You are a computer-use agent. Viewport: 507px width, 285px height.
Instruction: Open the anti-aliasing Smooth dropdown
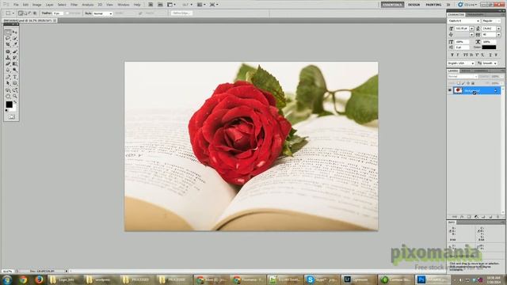[x=490, y=63]
